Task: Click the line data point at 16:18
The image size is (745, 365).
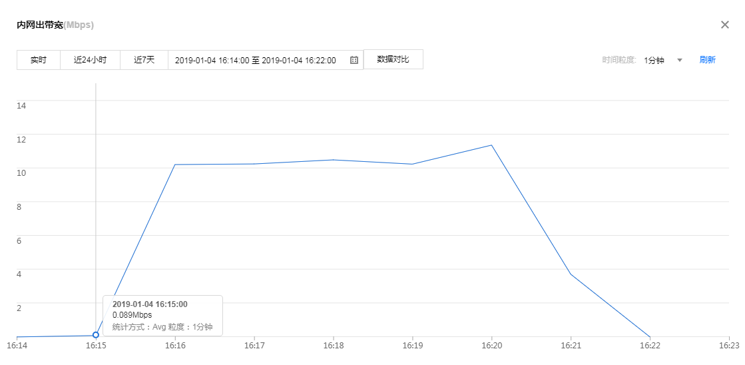Action: point(333,160)
